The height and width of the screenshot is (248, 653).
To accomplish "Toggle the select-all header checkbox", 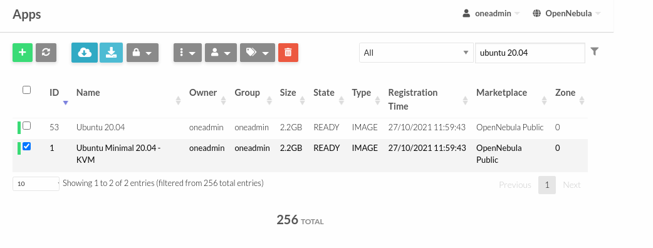I will pyautogui.click(x=27, y=90).
